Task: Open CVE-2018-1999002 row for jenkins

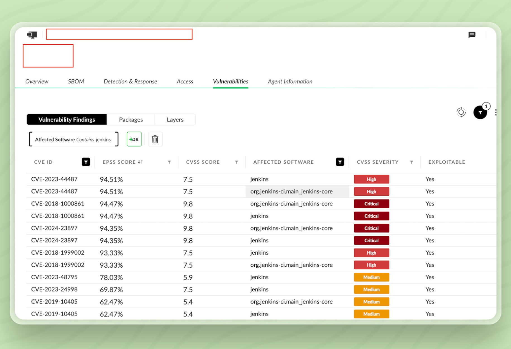Action: tap(261, 253)
